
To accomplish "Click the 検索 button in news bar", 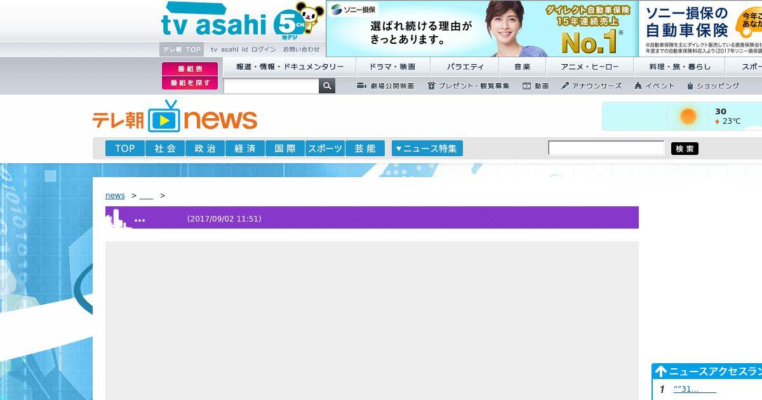I will (x=685, y=149).
